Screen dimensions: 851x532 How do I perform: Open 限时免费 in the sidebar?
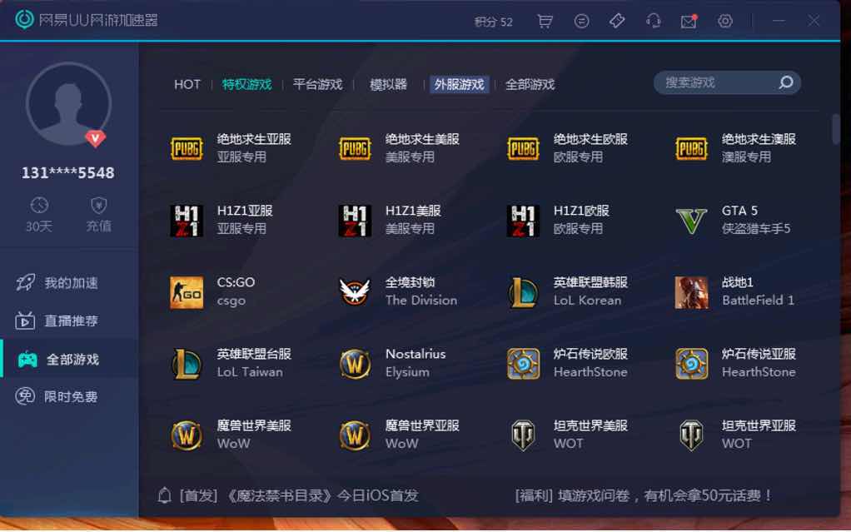click(x=69, y=397)
